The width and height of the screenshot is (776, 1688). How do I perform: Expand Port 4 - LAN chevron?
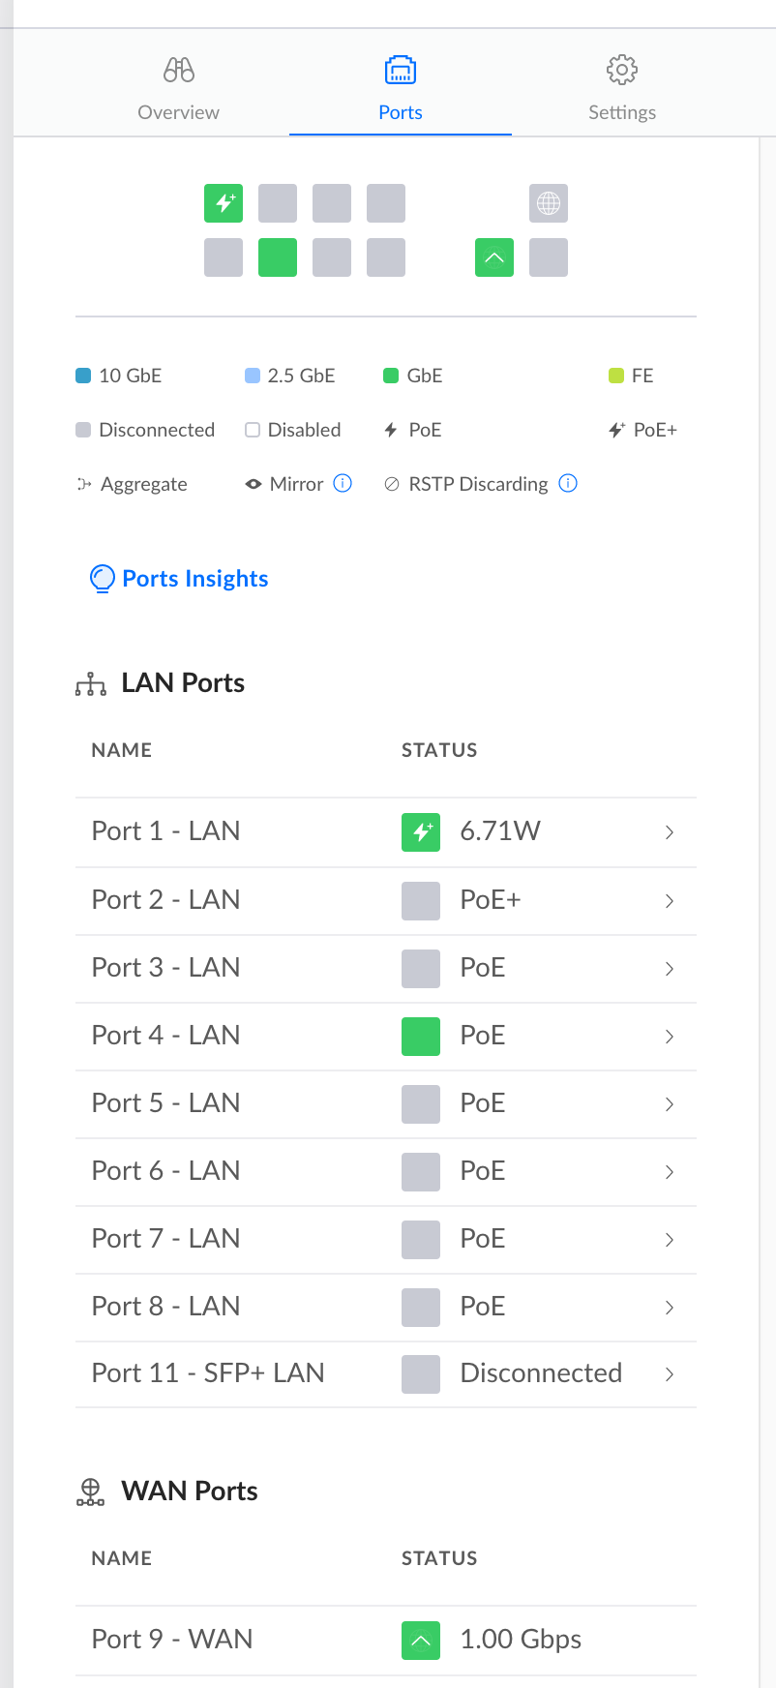tap(669, 1037)
